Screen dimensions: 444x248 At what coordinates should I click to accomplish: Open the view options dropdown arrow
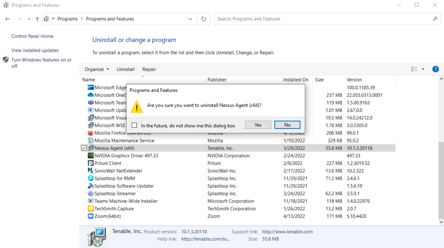(423, 69)
